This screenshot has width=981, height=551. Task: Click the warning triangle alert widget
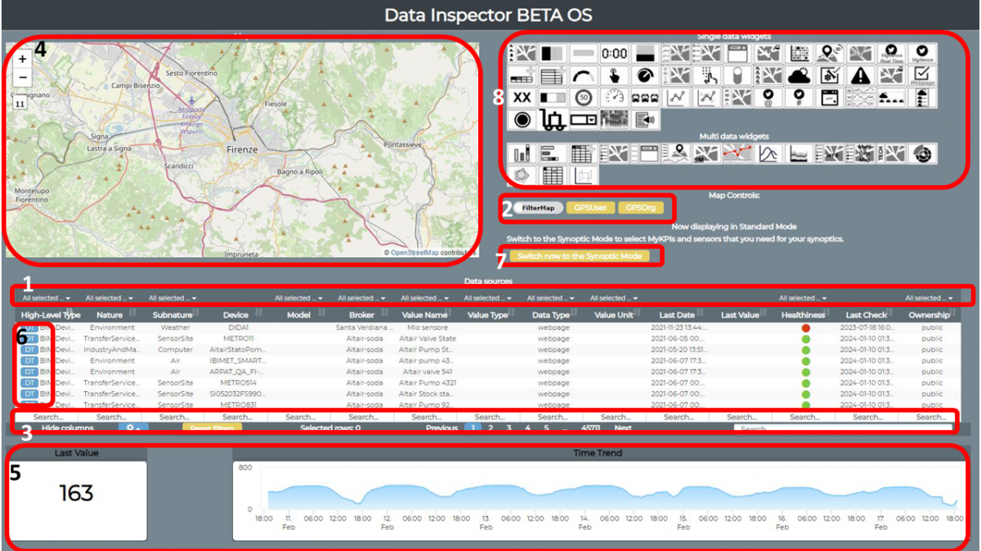coord(861,76)
